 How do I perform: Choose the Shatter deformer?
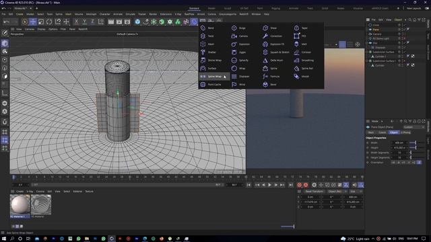click(x=208, y=52)
